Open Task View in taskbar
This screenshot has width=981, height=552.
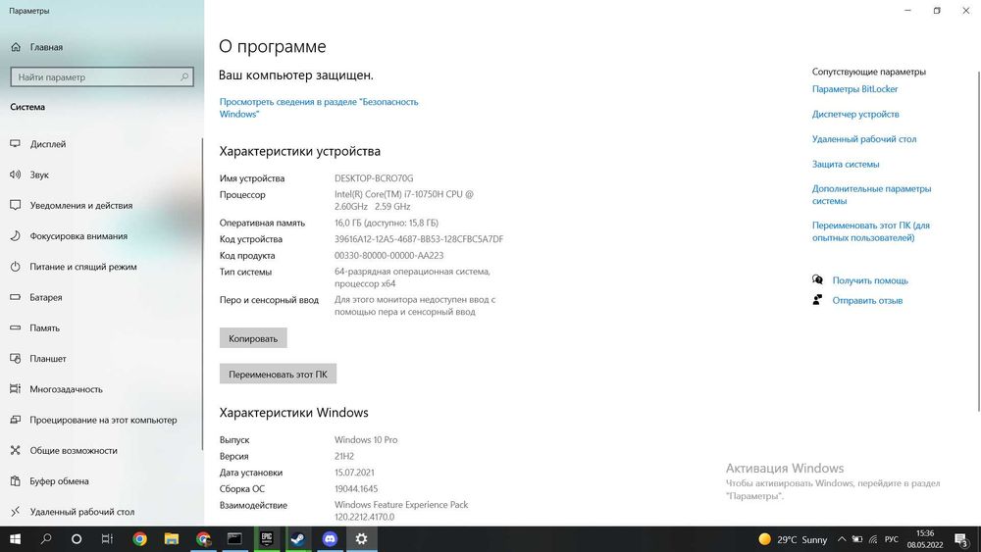[107, 539]
